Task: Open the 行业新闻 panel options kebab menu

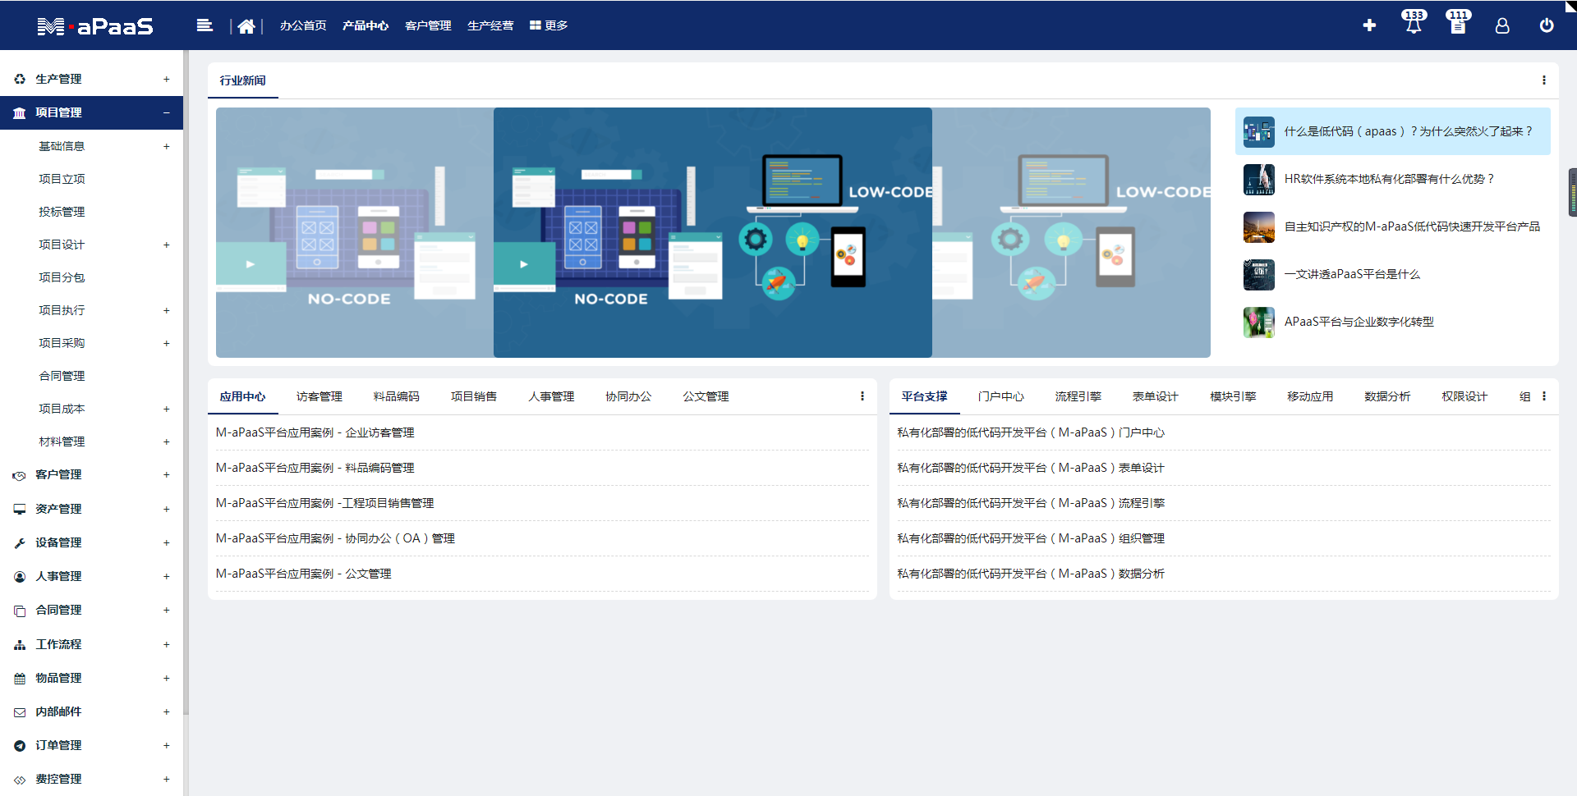Action: coord(1544,80)
